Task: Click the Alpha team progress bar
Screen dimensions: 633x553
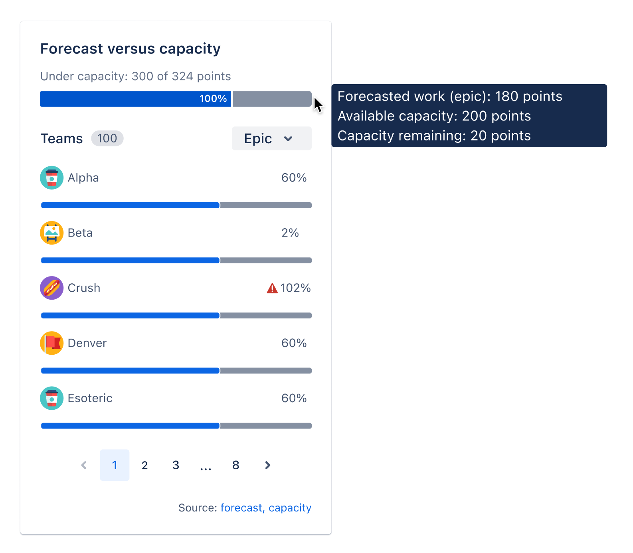Action: pos(176,205)
